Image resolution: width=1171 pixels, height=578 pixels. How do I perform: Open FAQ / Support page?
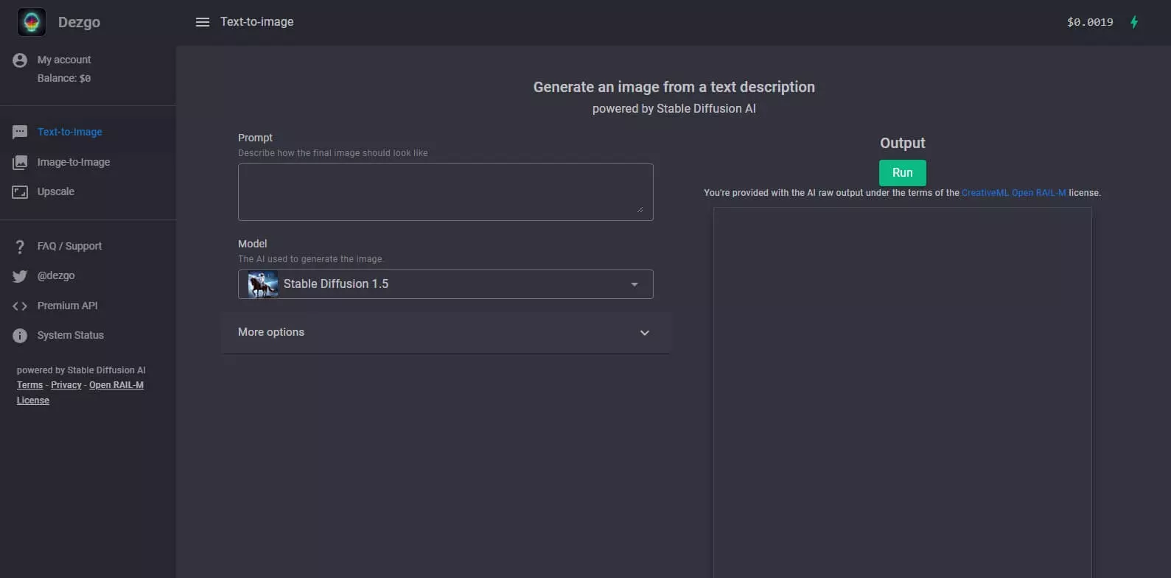[69, 246]
